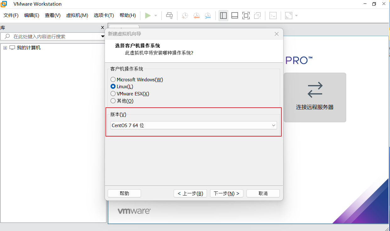Select the VMware ESX radio button
This screenshot has height=231, width=390.
pyautogui.click(x=113, y=94)
